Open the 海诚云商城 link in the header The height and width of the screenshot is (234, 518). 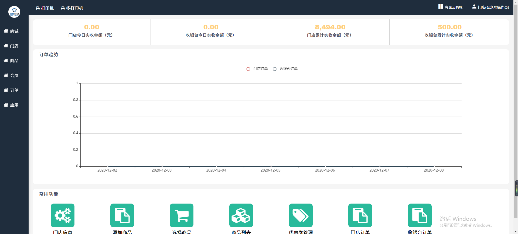450,7
